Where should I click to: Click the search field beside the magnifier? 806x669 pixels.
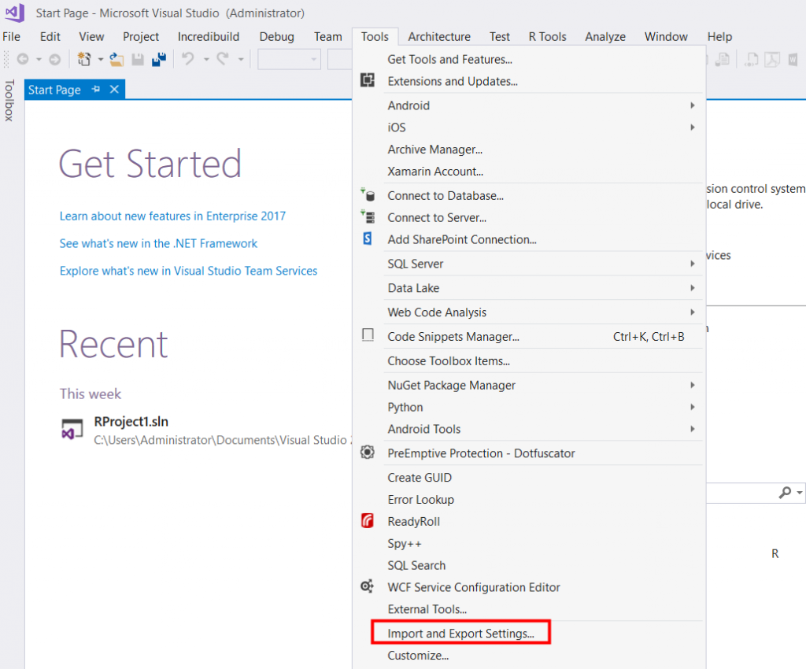click(x=741, y=493)
